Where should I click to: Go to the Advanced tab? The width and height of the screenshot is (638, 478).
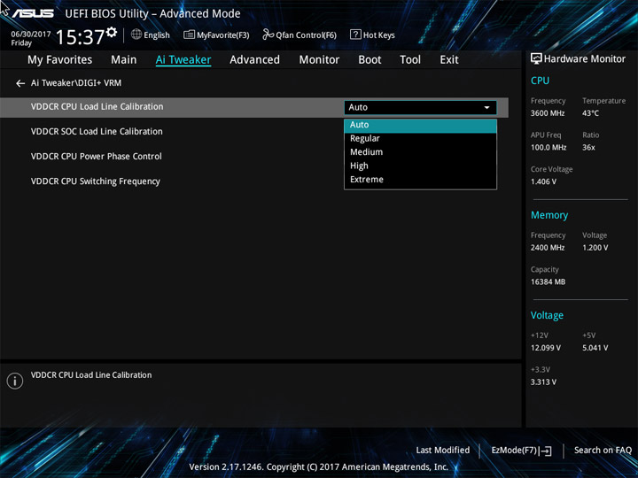(x=254, y=60)
